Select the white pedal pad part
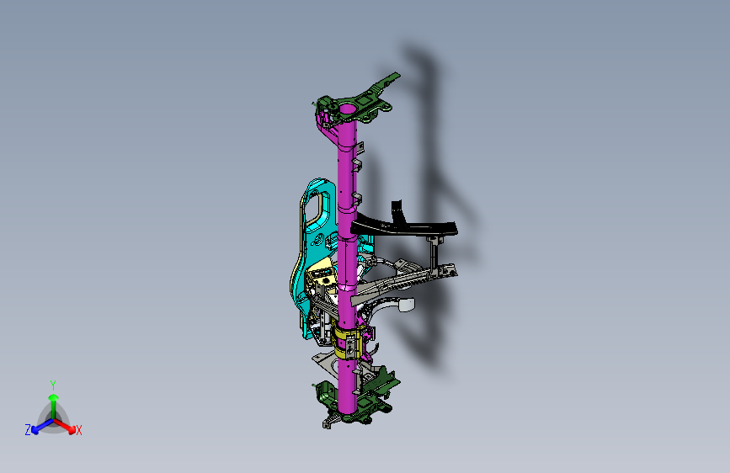 [x=406, y=304]
